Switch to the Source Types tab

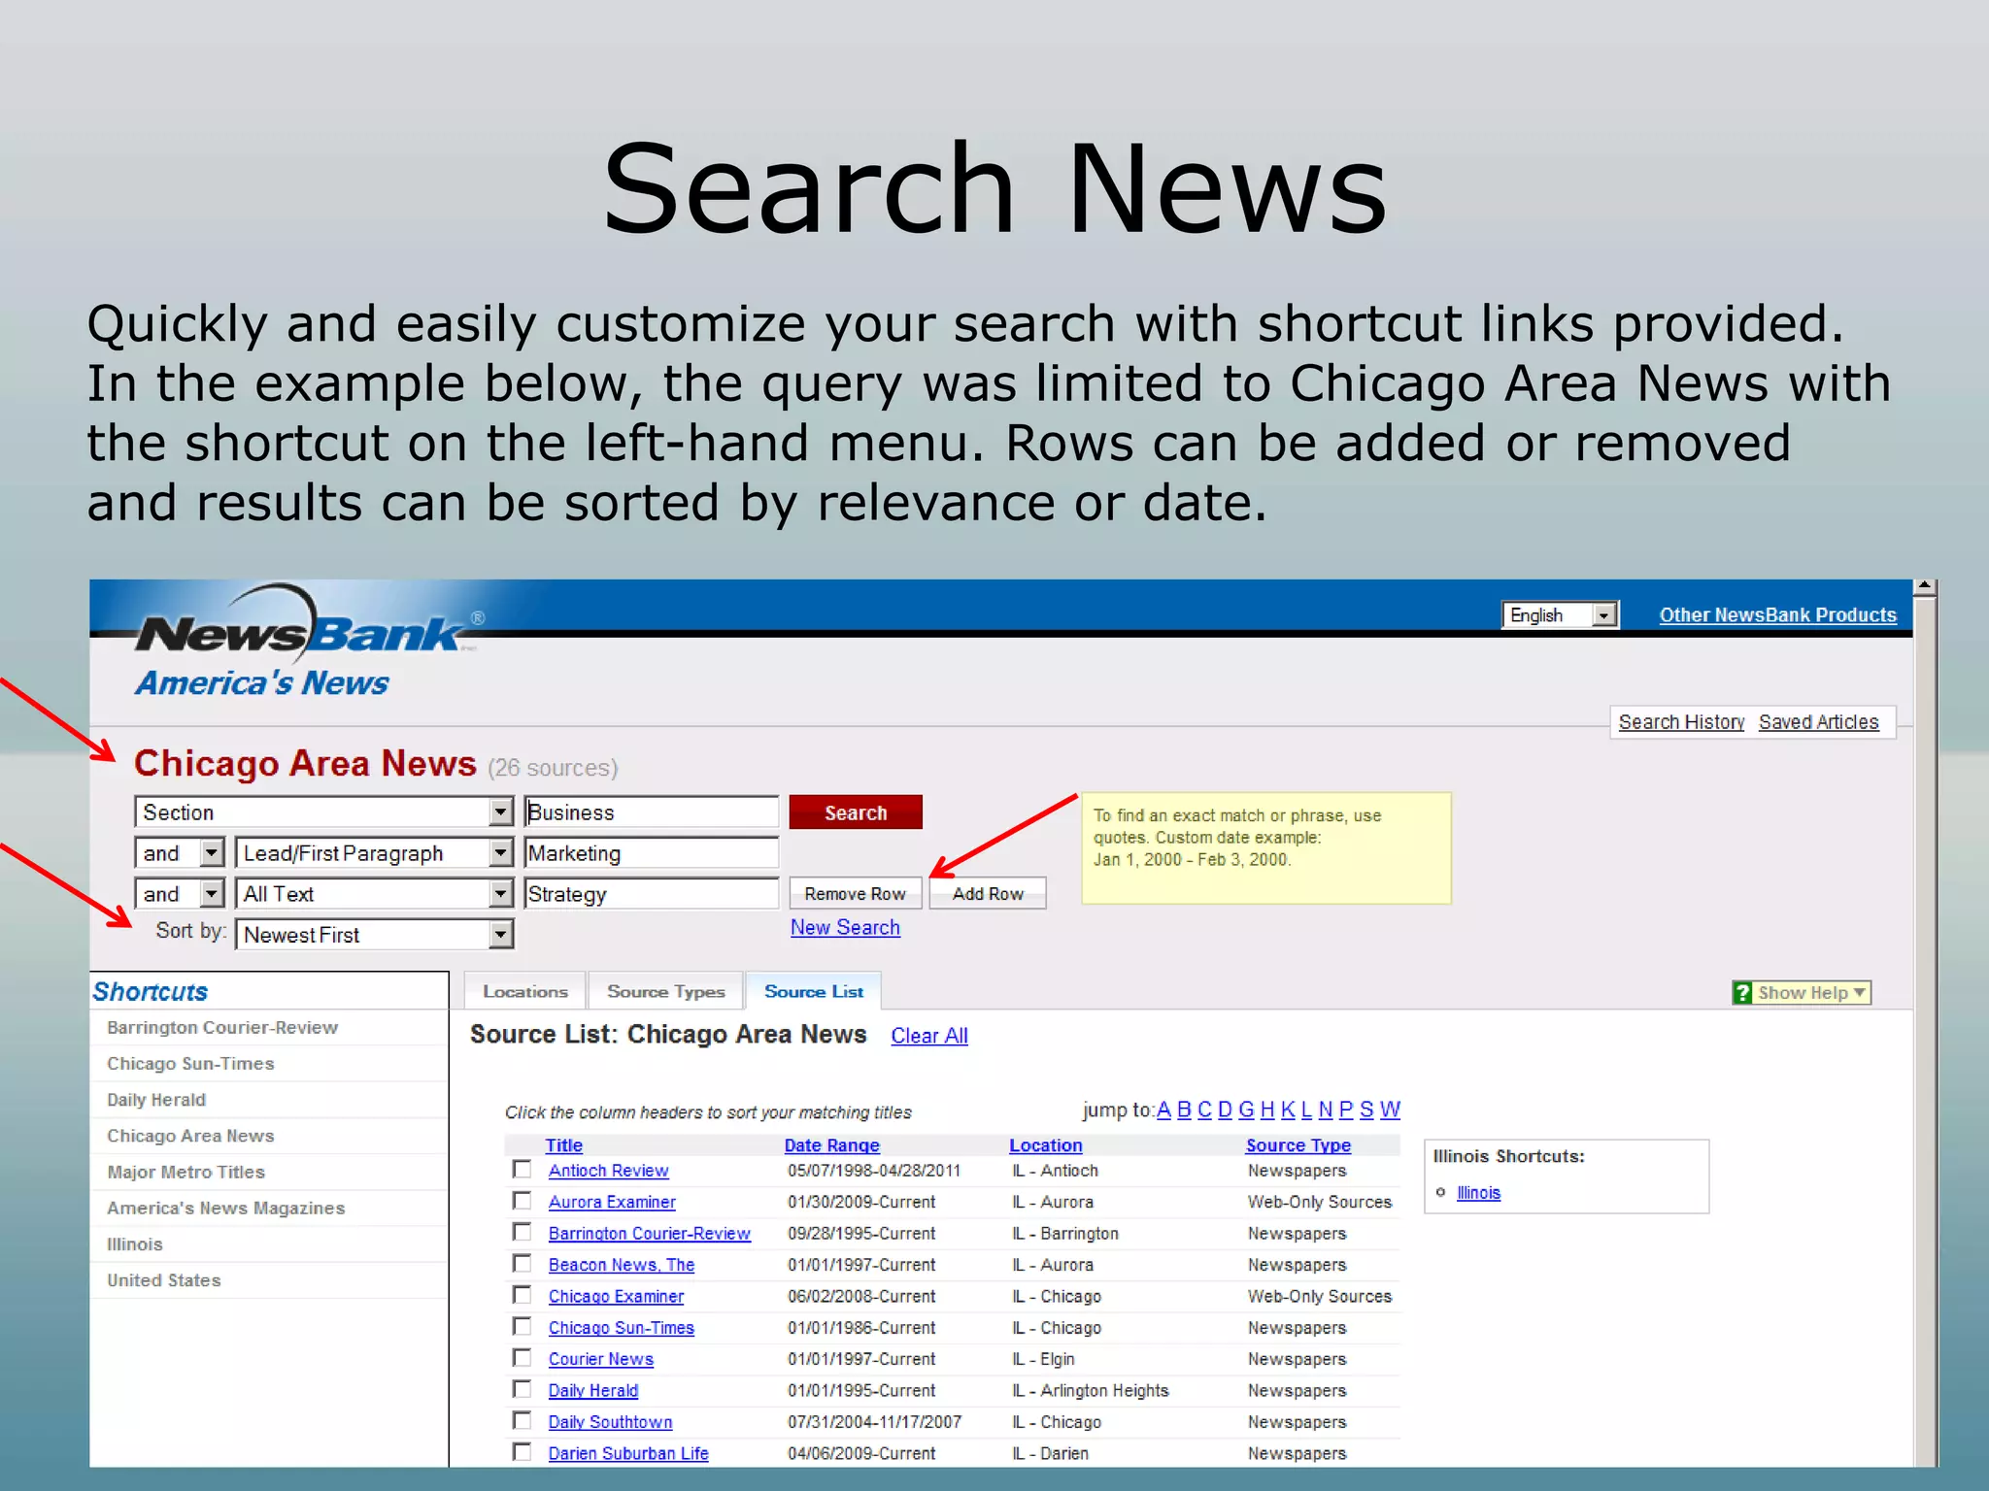[666, 991]
